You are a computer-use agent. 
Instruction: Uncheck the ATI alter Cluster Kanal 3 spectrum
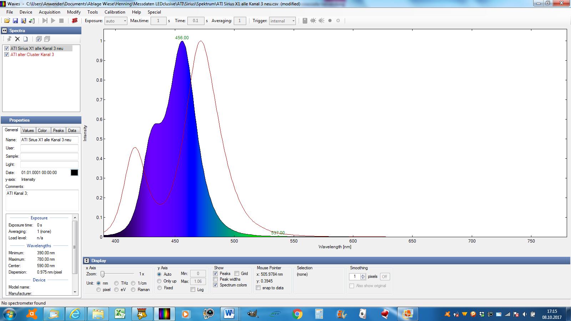coord(6,55)
